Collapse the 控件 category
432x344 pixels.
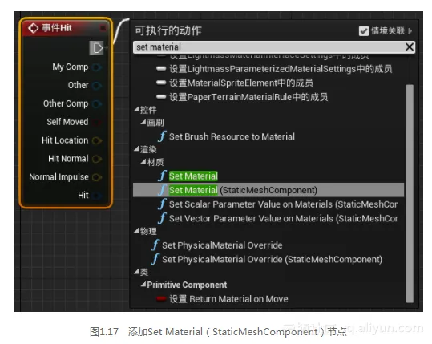(136, 110)
